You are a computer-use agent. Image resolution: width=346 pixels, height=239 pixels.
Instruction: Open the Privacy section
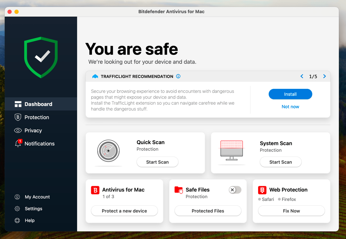tap(41, 130)
